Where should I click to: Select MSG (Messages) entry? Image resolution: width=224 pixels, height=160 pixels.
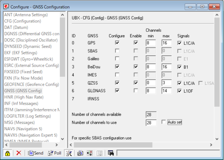coord(20,123)
